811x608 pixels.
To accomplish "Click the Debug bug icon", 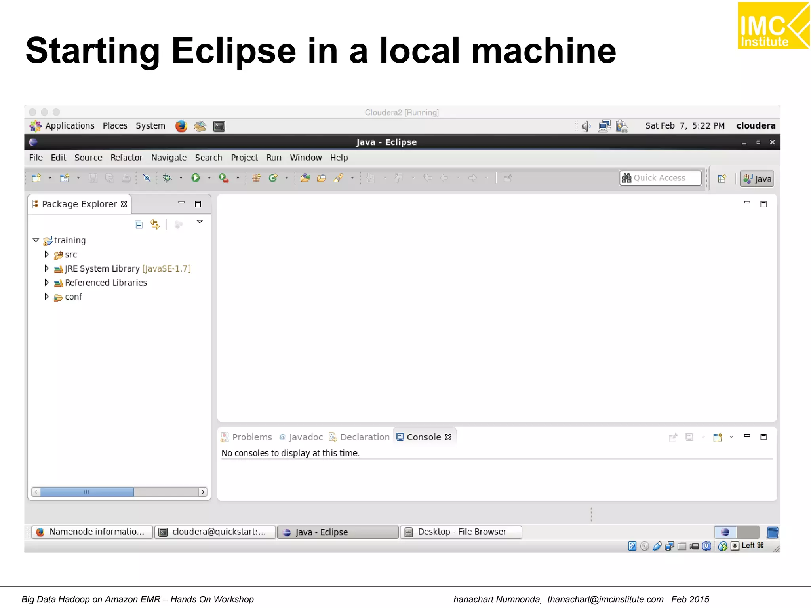I will click(x=168, y=178).
